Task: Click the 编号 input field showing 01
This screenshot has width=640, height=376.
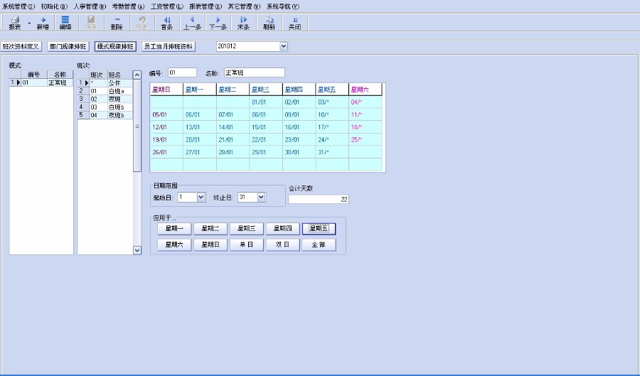Action: 182,73
